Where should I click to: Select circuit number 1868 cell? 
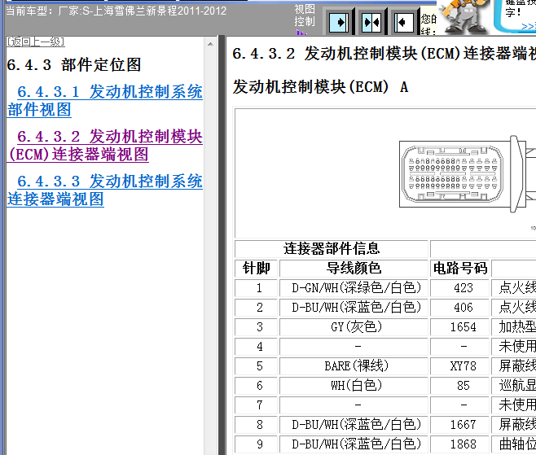coord(460,444)
